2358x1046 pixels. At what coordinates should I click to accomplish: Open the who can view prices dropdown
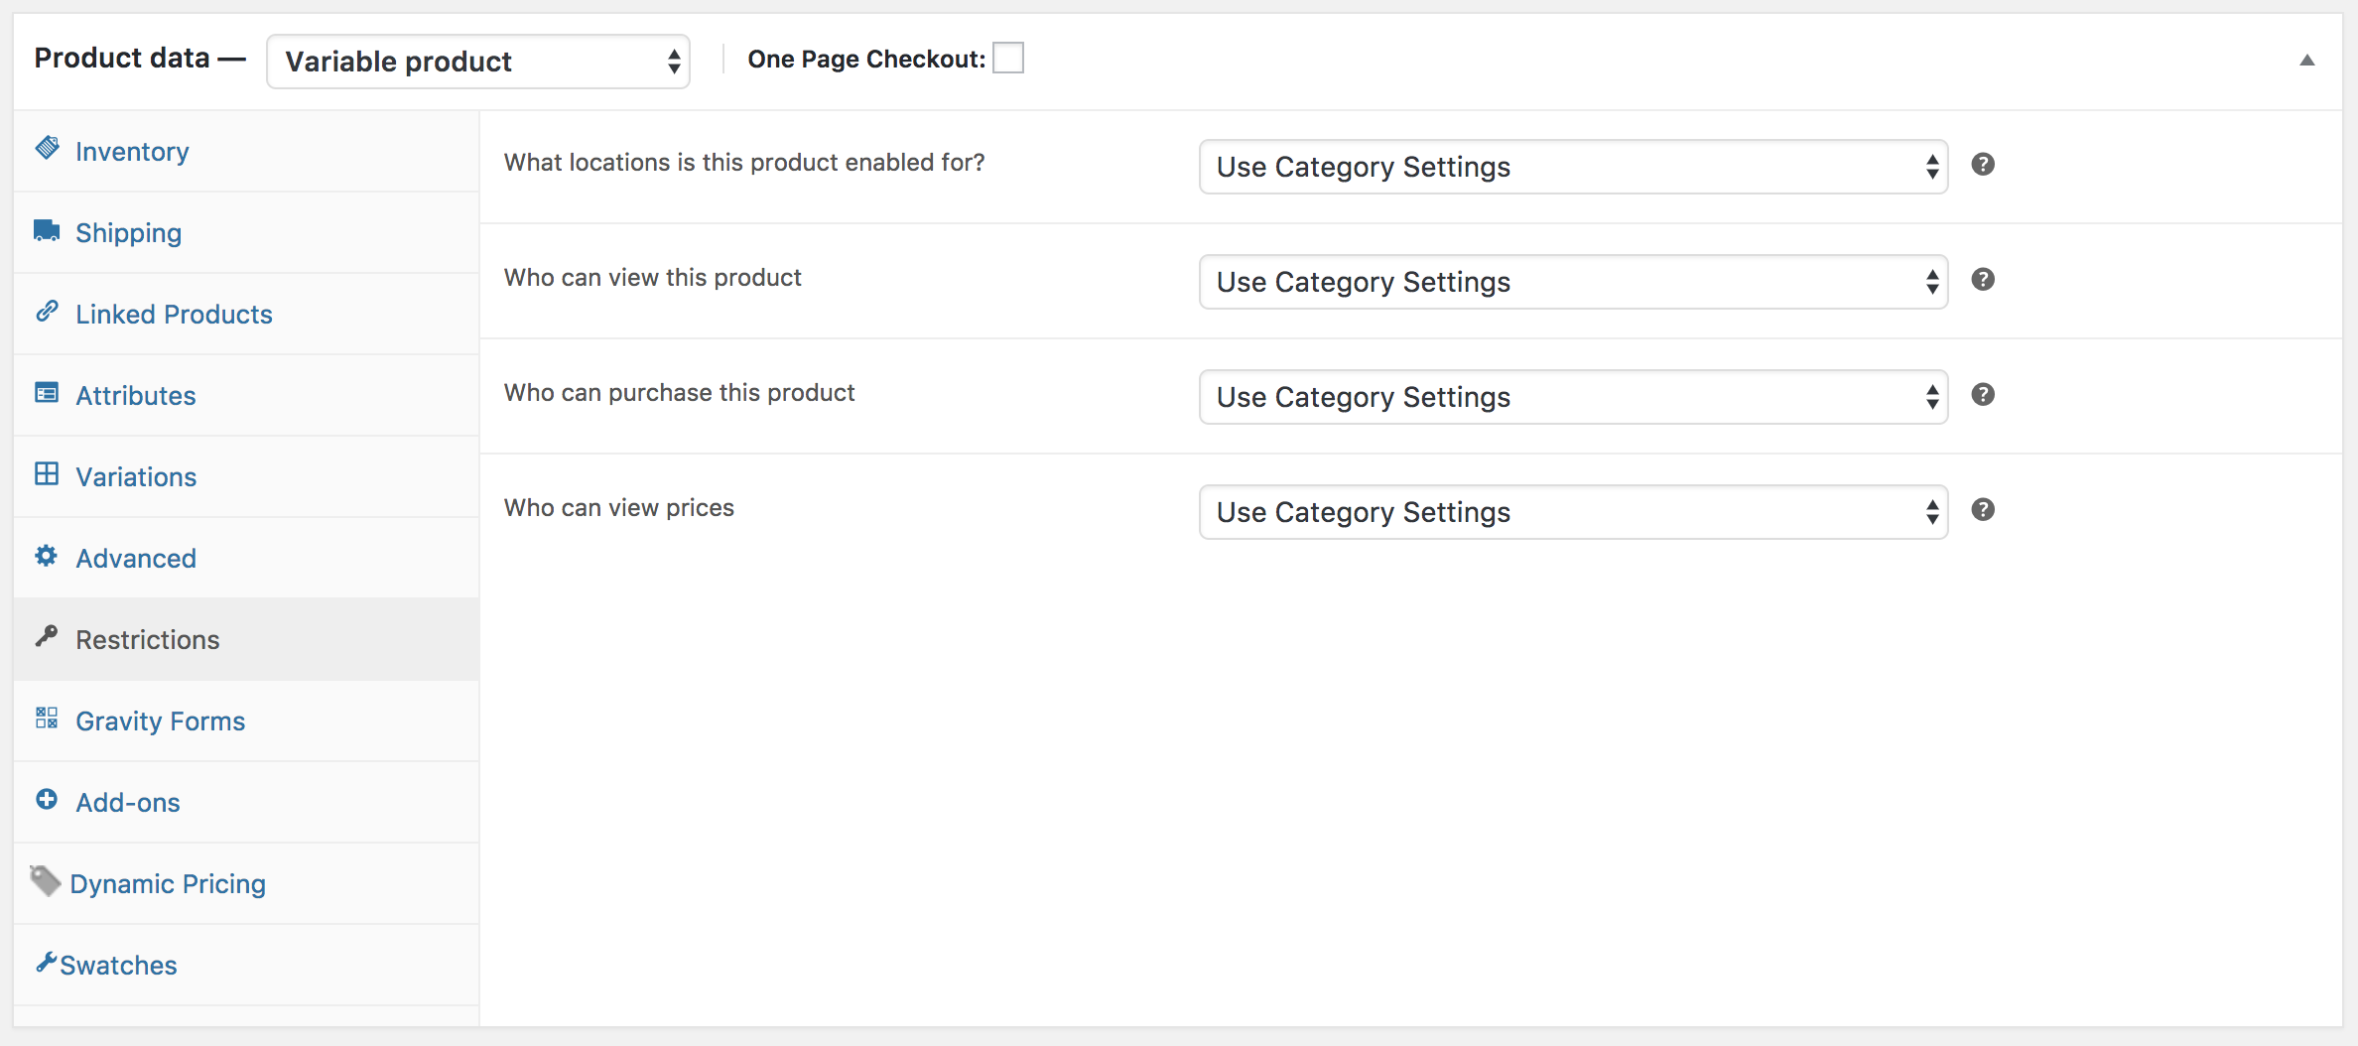pyautogui.click(x=1573, y=512)
